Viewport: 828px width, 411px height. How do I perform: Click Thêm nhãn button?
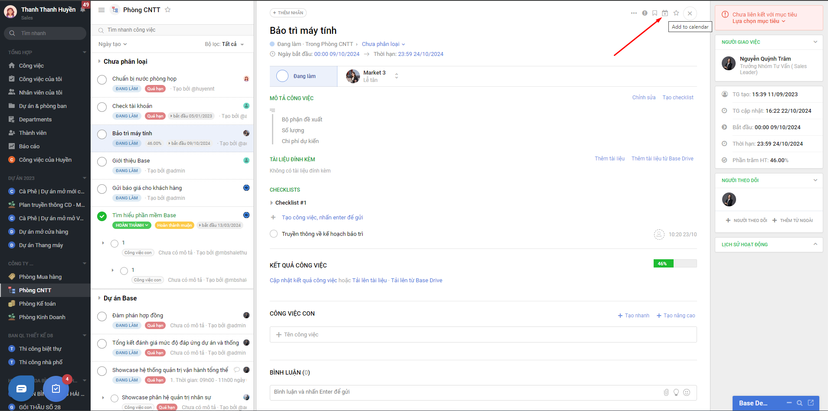click(288, 13)
